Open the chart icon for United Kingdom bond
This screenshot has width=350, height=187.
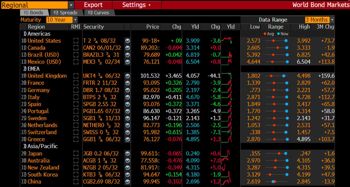click(x=127, y=76)
